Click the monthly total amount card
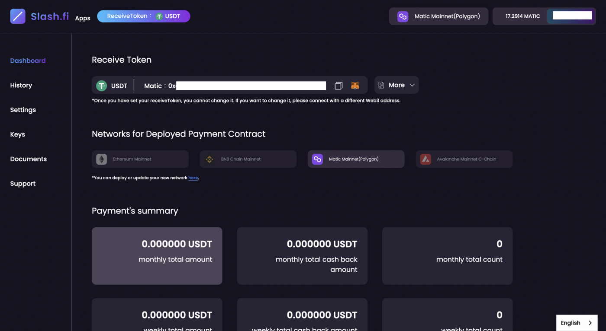 (x=157, y=256)
